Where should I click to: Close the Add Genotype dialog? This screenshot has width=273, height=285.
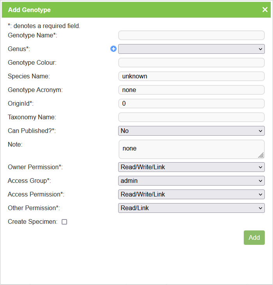click(x=265, y=10)
